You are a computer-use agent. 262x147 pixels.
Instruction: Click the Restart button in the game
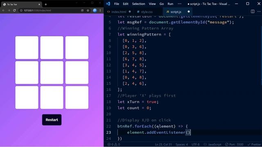tap(52, 120)
